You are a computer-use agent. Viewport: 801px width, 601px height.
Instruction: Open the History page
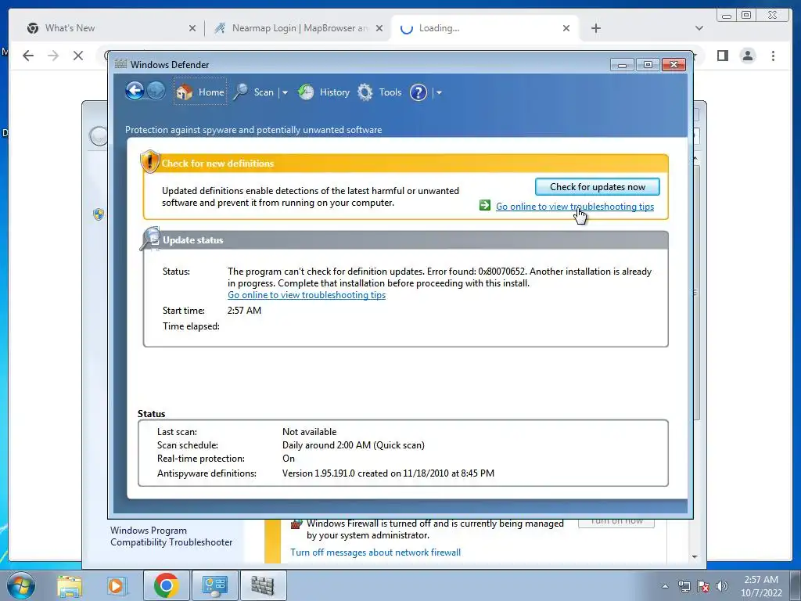pyautogui.click(x=324, y=92)
